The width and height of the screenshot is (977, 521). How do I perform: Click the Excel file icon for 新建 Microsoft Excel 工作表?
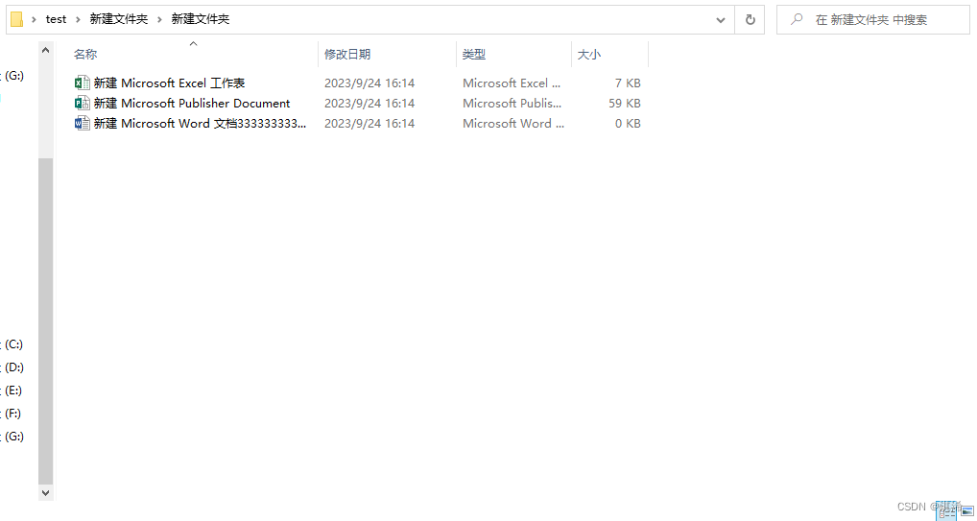pos(82,83)
